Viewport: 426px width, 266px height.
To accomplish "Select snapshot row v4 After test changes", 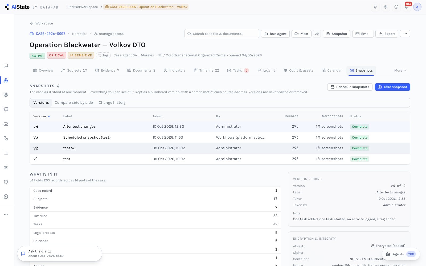I will [x=220, y=127].
